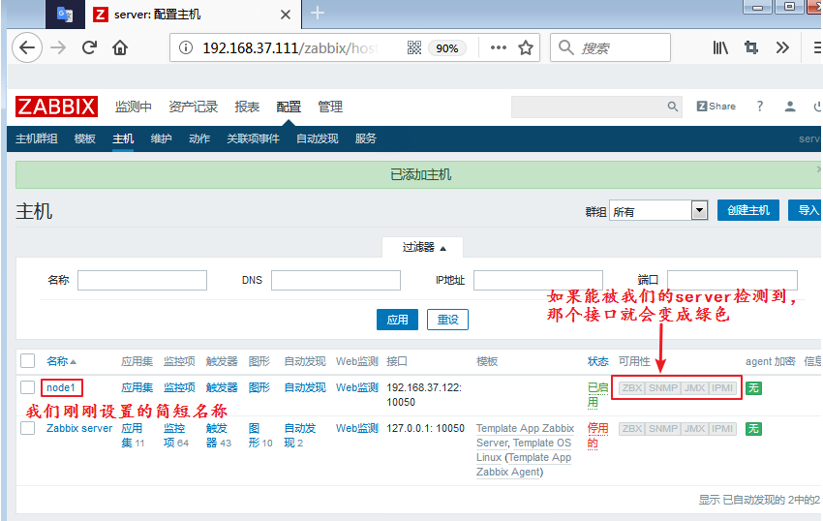Open the Firefox library icon
This screenshot has height=521, width=823.
pyautogui.click(x=720, y=47)
